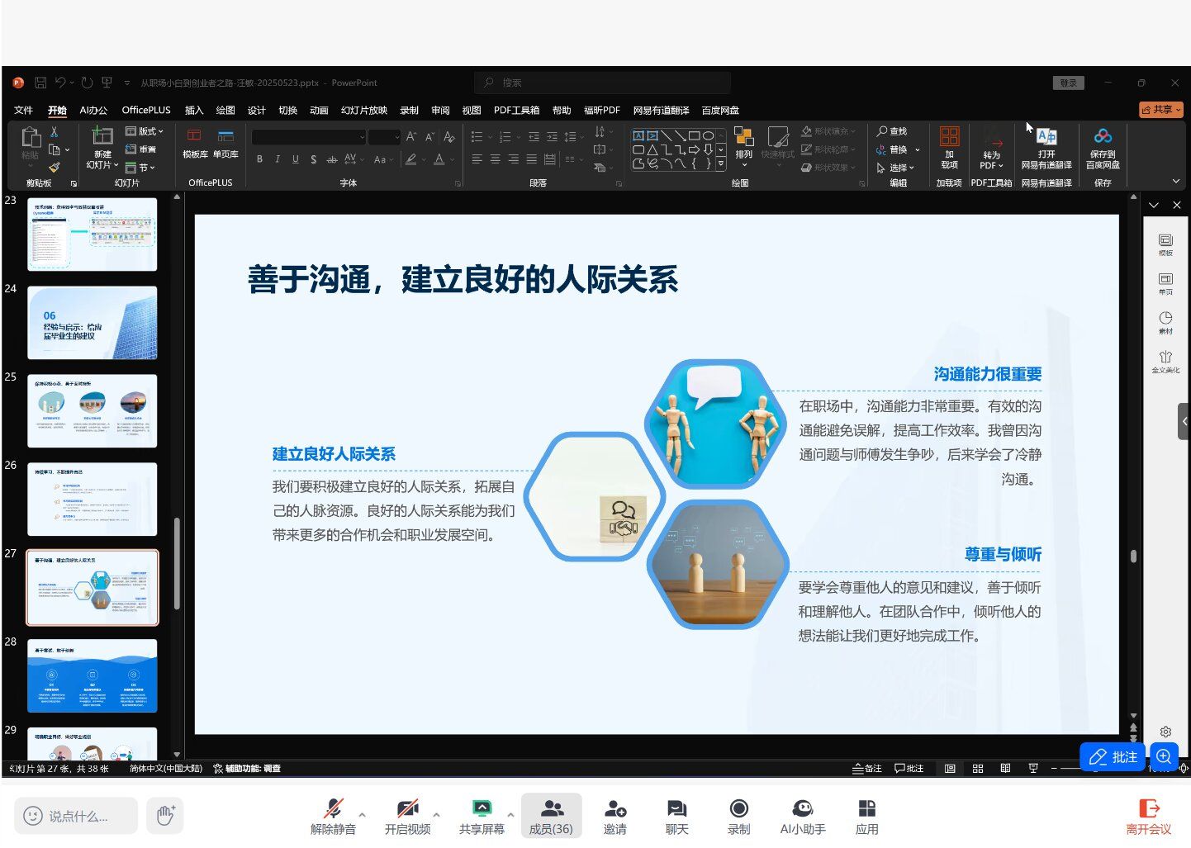Click the Find (查找) magnifier icon

(x=891, y=131)
